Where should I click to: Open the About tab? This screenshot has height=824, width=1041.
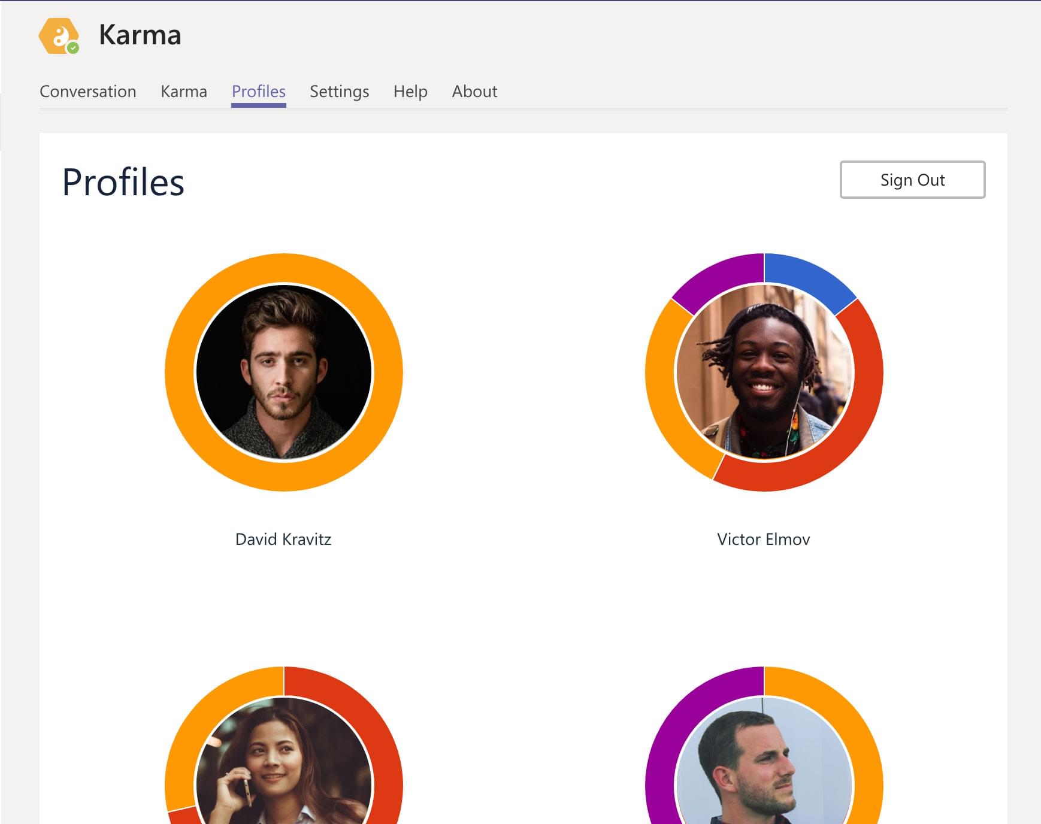(x=474, y=91)
